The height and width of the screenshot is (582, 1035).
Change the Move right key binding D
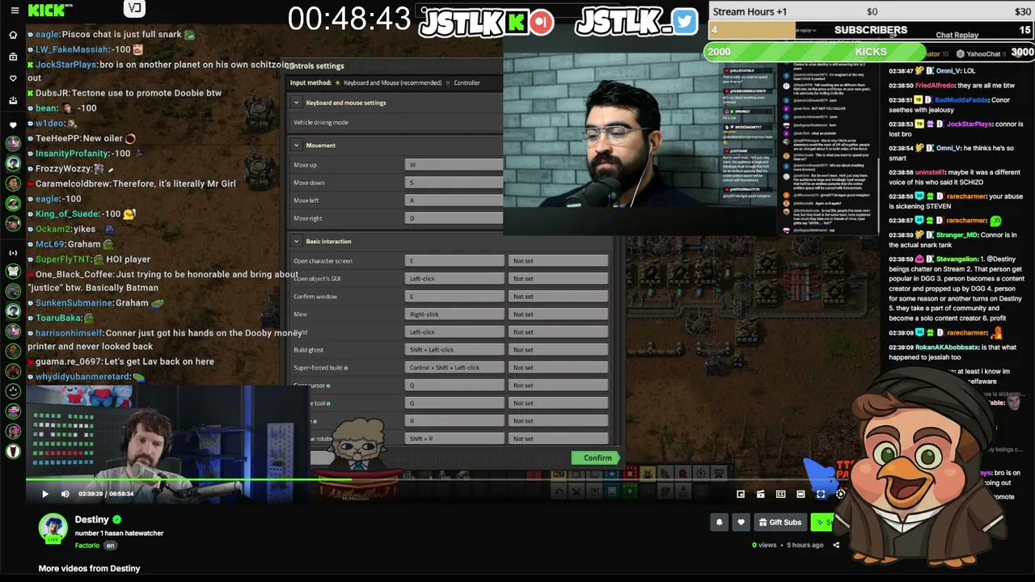tap(454, 218)
